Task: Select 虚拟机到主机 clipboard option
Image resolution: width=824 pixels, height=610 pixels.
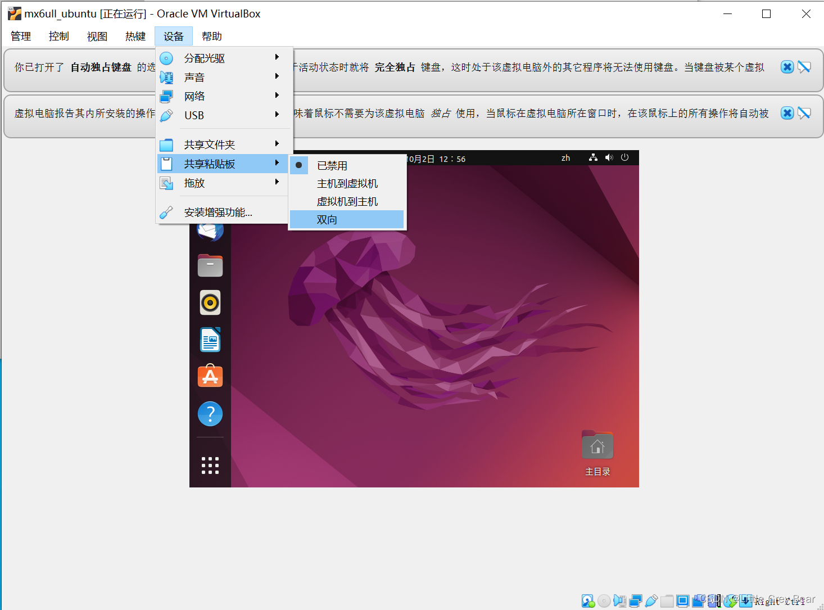Action: 347,201
